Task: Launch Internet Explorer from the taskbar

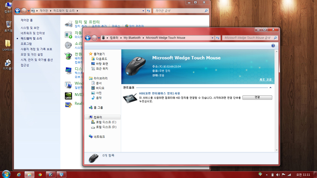Action: point(19,174)
